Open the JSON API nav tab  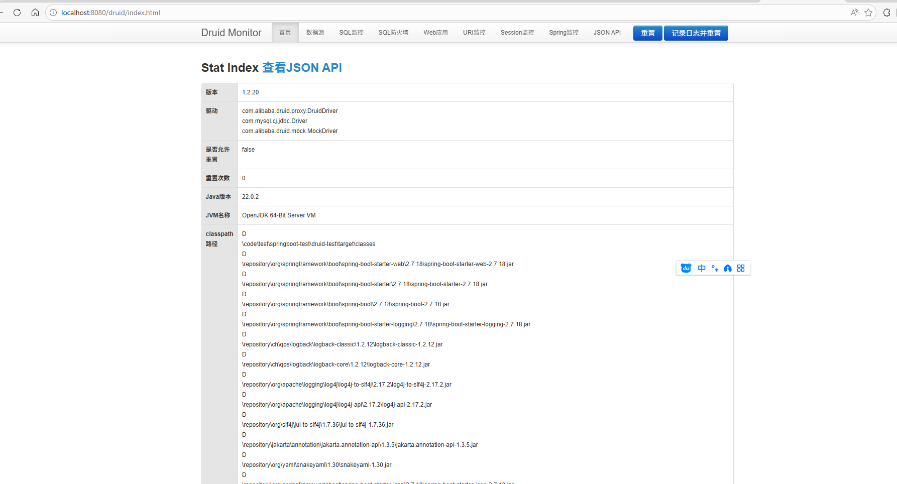(x=607, y=33)
